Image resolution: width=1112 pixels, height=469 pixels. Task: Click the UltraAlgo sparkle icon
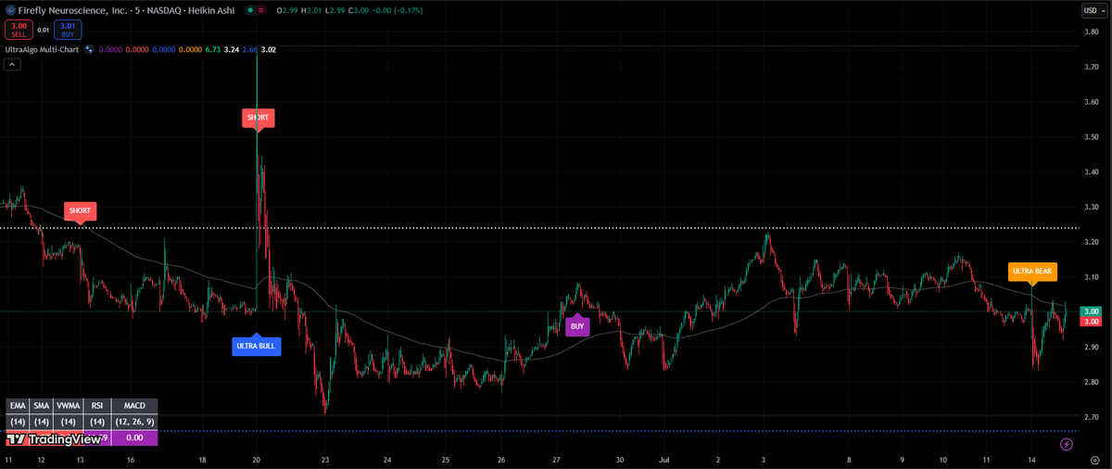89,49
